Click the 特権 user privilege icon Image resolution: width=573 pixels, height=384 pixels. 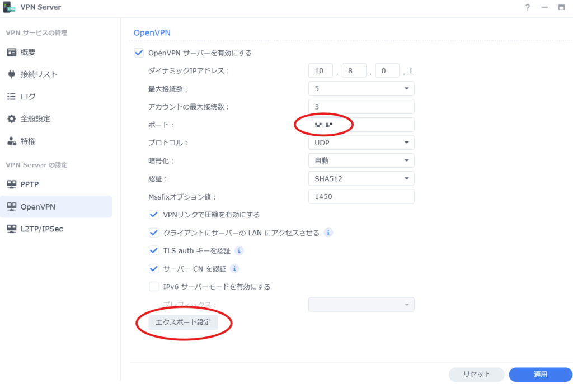coord(11,141)
